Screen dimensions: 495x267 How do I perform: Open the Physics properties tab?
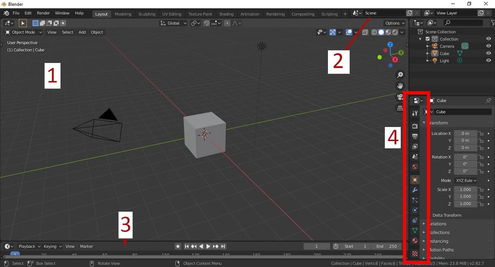point(415,210)
